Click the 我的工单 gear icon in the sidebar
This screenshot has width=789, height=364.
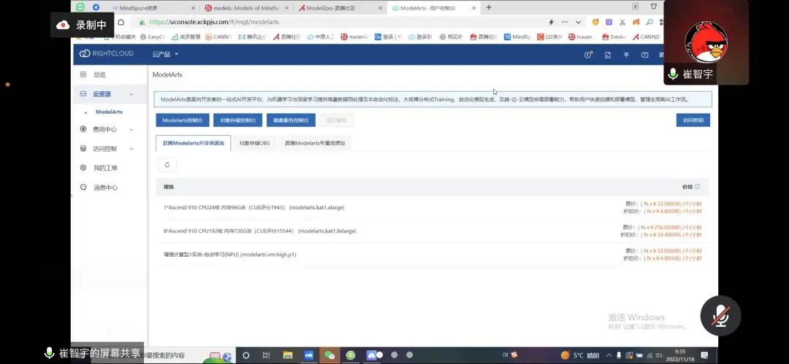84,168
